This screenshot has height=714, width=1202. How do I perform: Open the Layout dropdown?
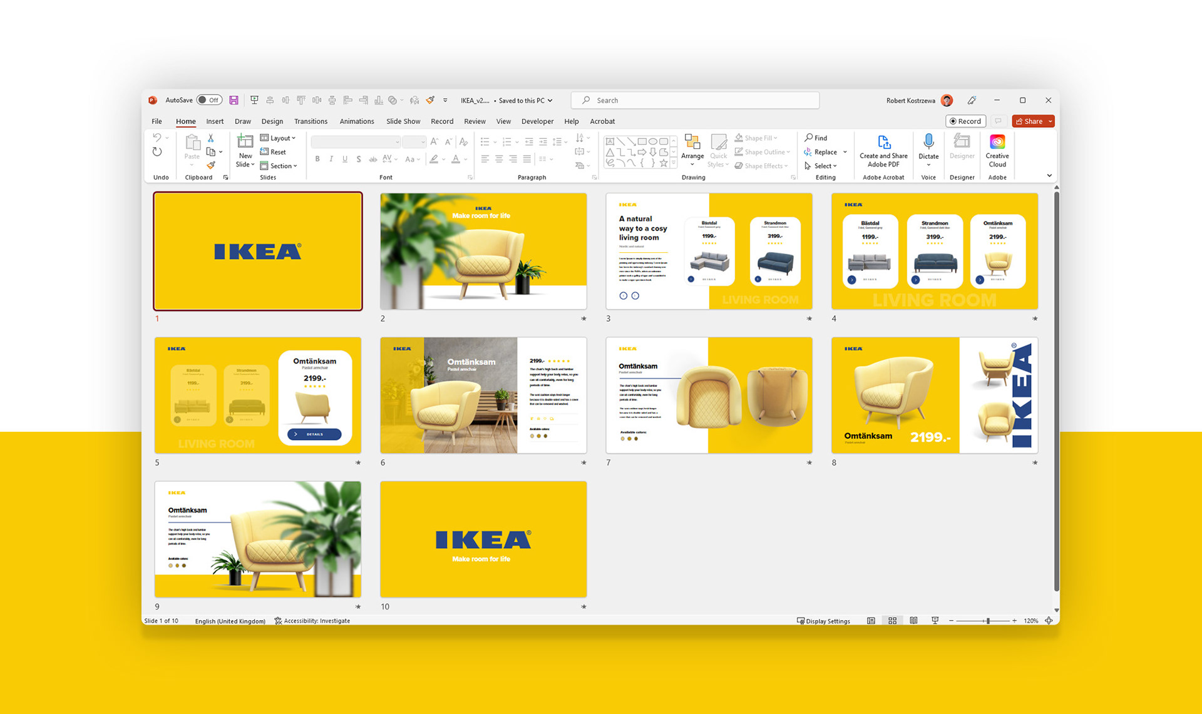[x=278, y=138]
